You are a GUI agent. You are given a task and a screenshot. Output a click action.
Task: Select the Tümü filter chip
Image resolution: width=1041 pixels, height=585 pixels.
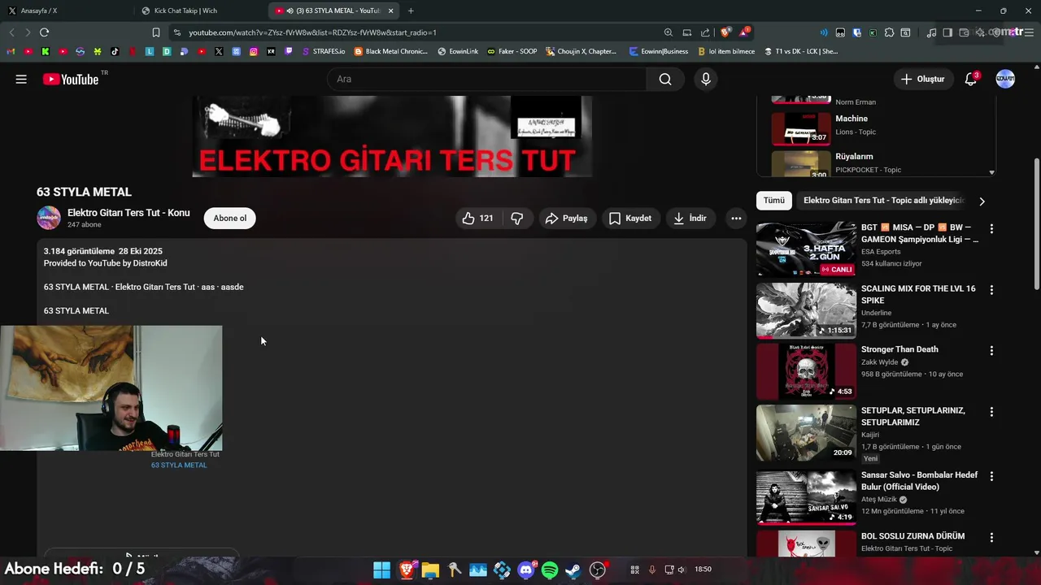[x=773, y=201]
